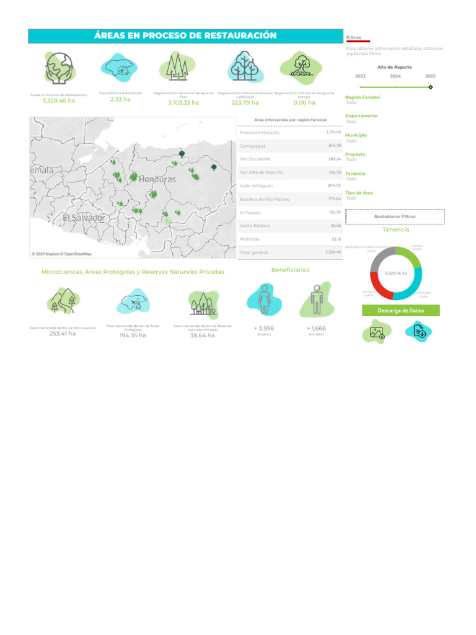The image size is (476, 635).
Task: Select the El Paraíso table row
Action: (290, 212)
